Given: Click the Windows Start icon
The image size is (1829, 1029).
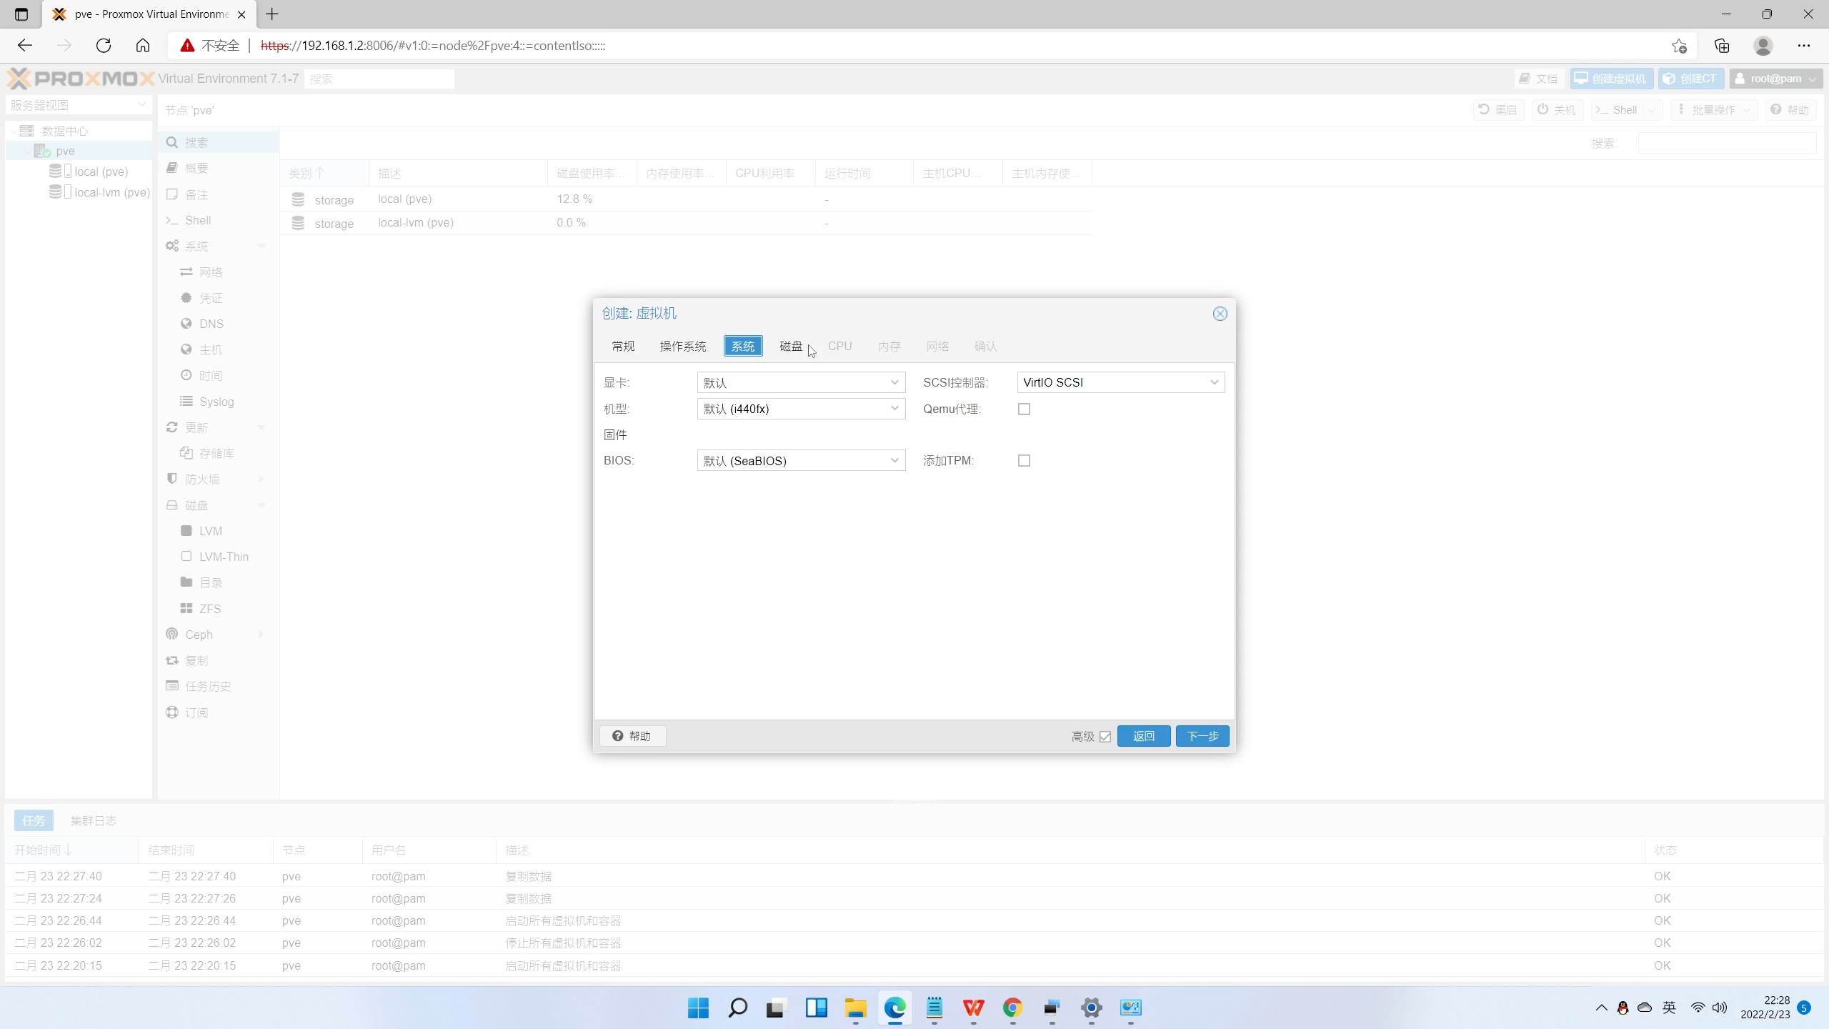Looking at the screenshot, I should 698,1008.
